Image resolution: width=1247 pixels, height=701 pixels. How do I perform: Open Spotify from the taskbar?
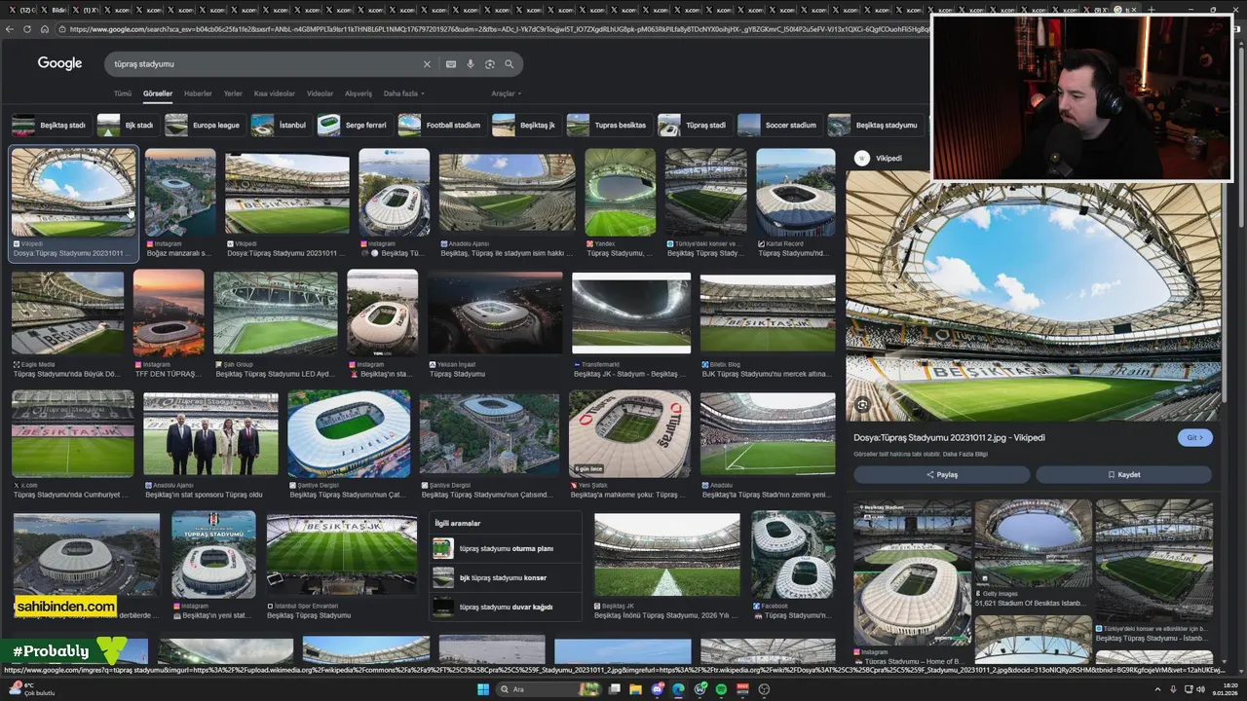[x=721, y=689]
